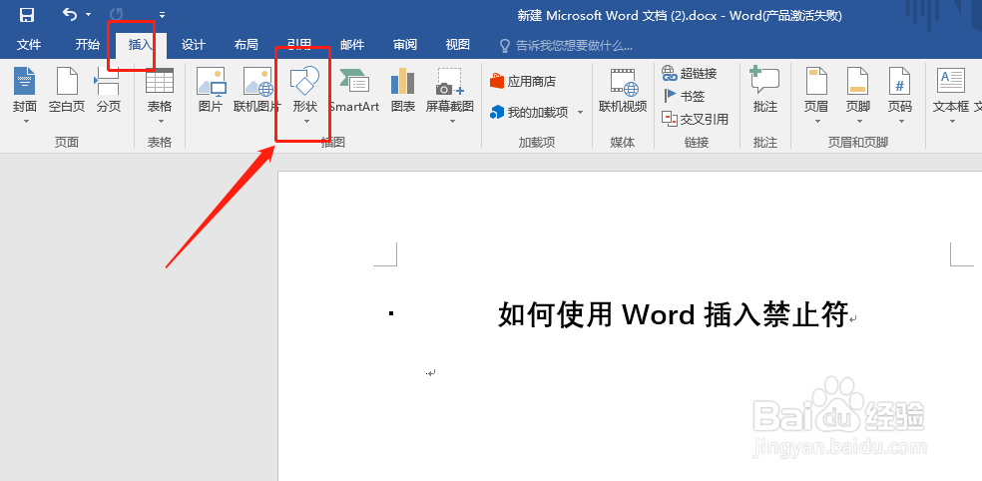982x481 pixels.
Task: Open 应用商店 add-in store
Action: tap(523, 82)
